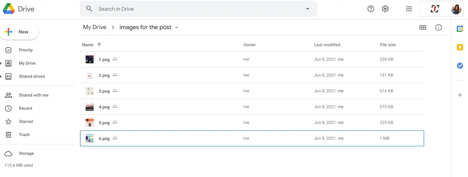The image size is (468, 177).
Task: Click the search magnifier icon
Action: (x=89, y=9)
